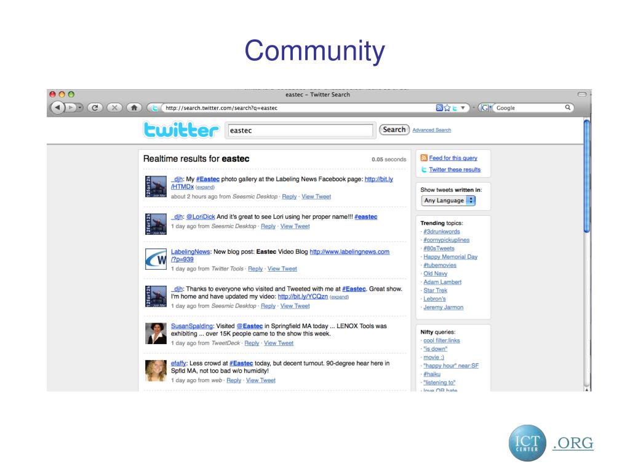This screenshot has width=630, height=472.
Task: Click the orange feed icon for this query
Action: (424, 158)
